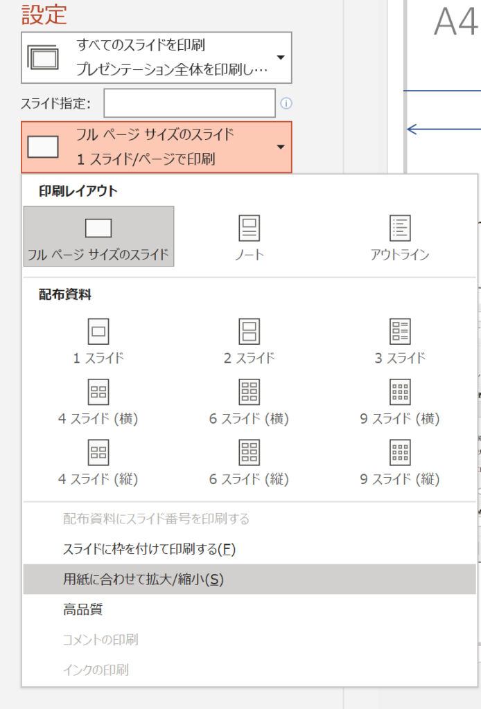Image resolution: width=481 pixels, height=709 pixels.
Task: Choose the ノート print layout icon
Action: 249,228
